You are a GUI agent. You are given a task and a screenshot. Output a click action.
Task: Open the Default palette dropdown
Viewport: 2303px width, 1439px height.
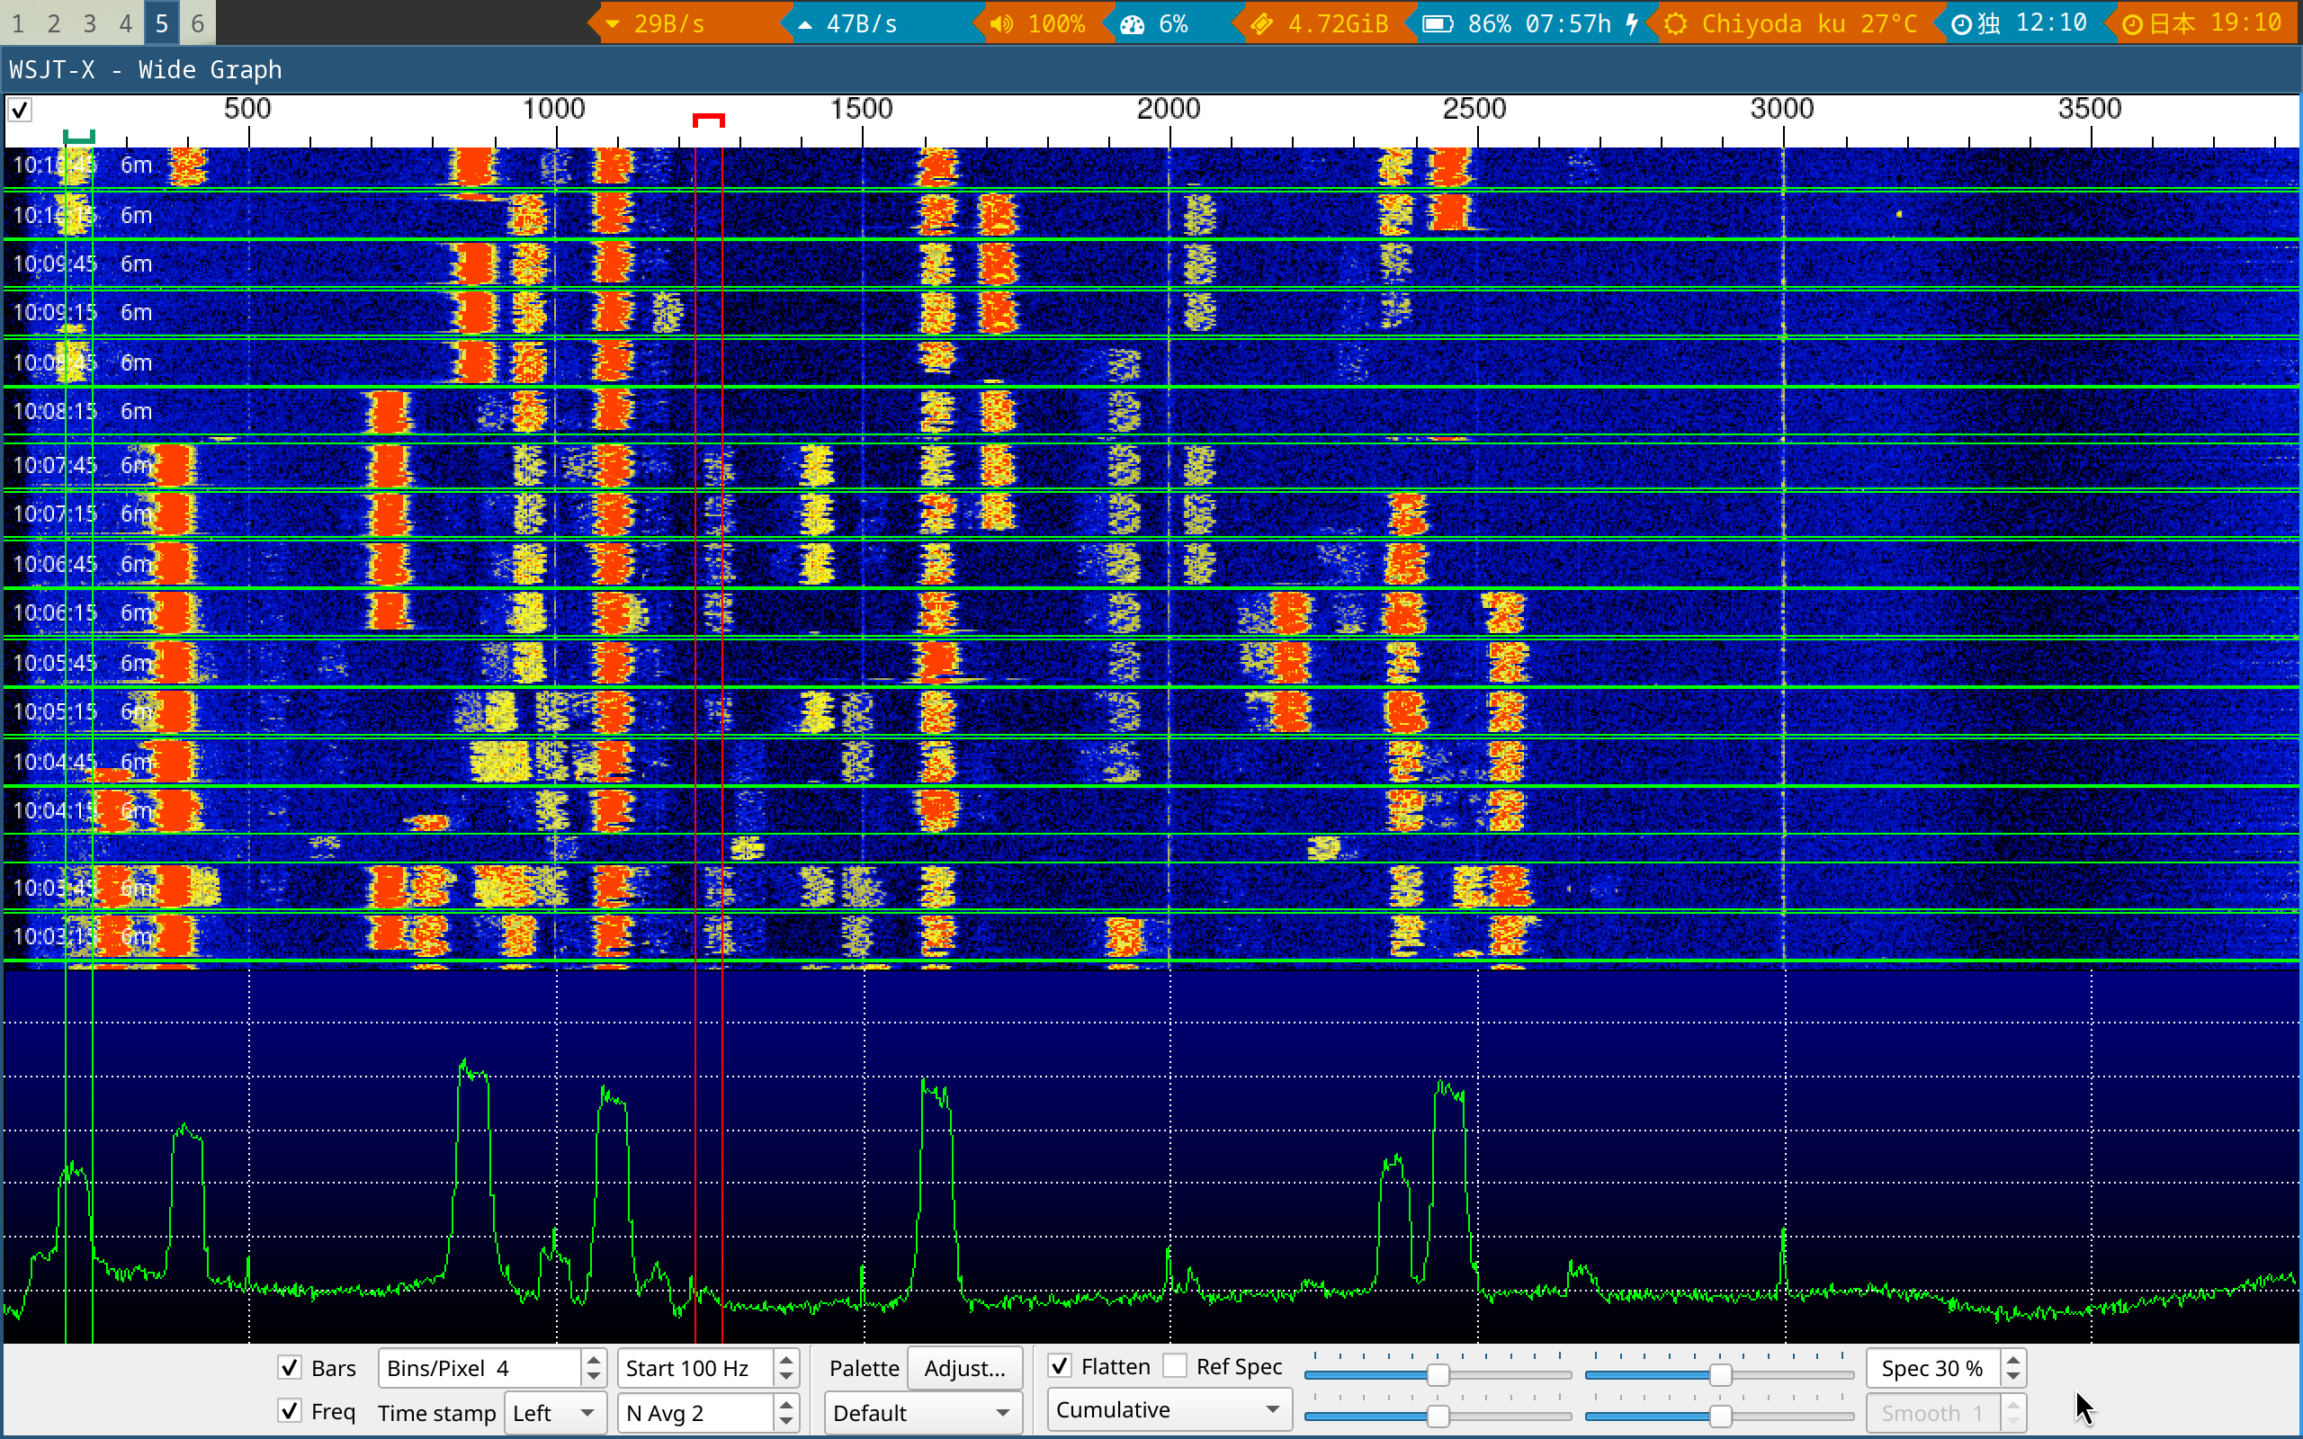coord(922,1412)
